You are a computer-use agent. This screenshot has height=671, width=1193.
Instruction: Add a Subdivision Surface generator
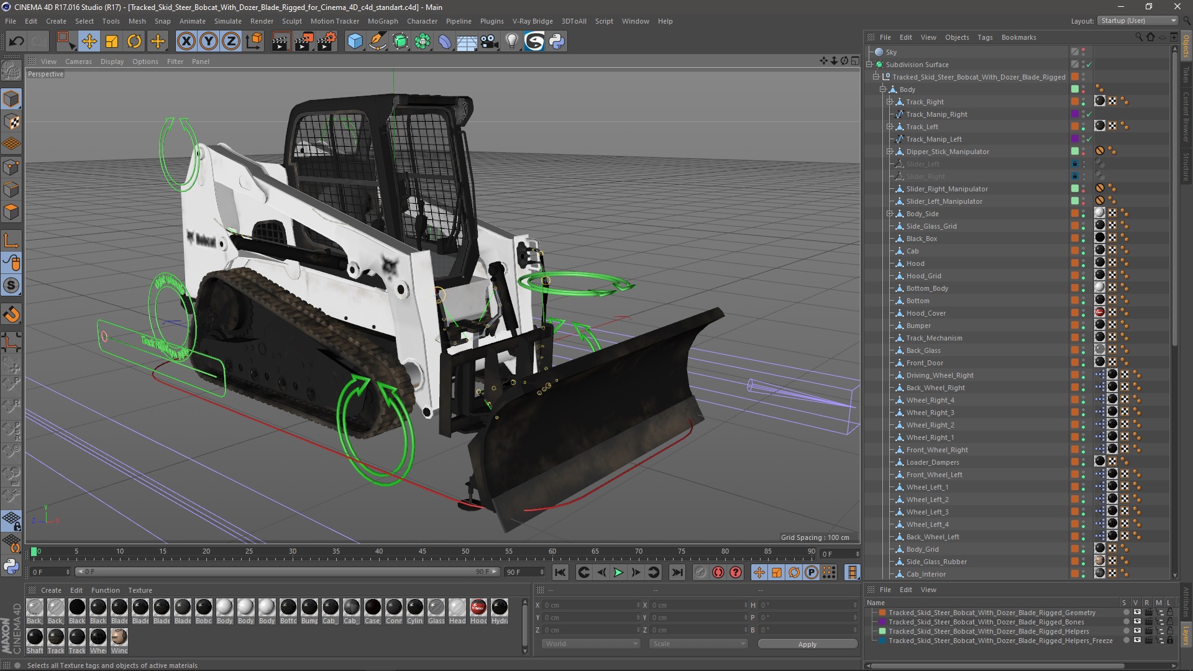(400, 42)
